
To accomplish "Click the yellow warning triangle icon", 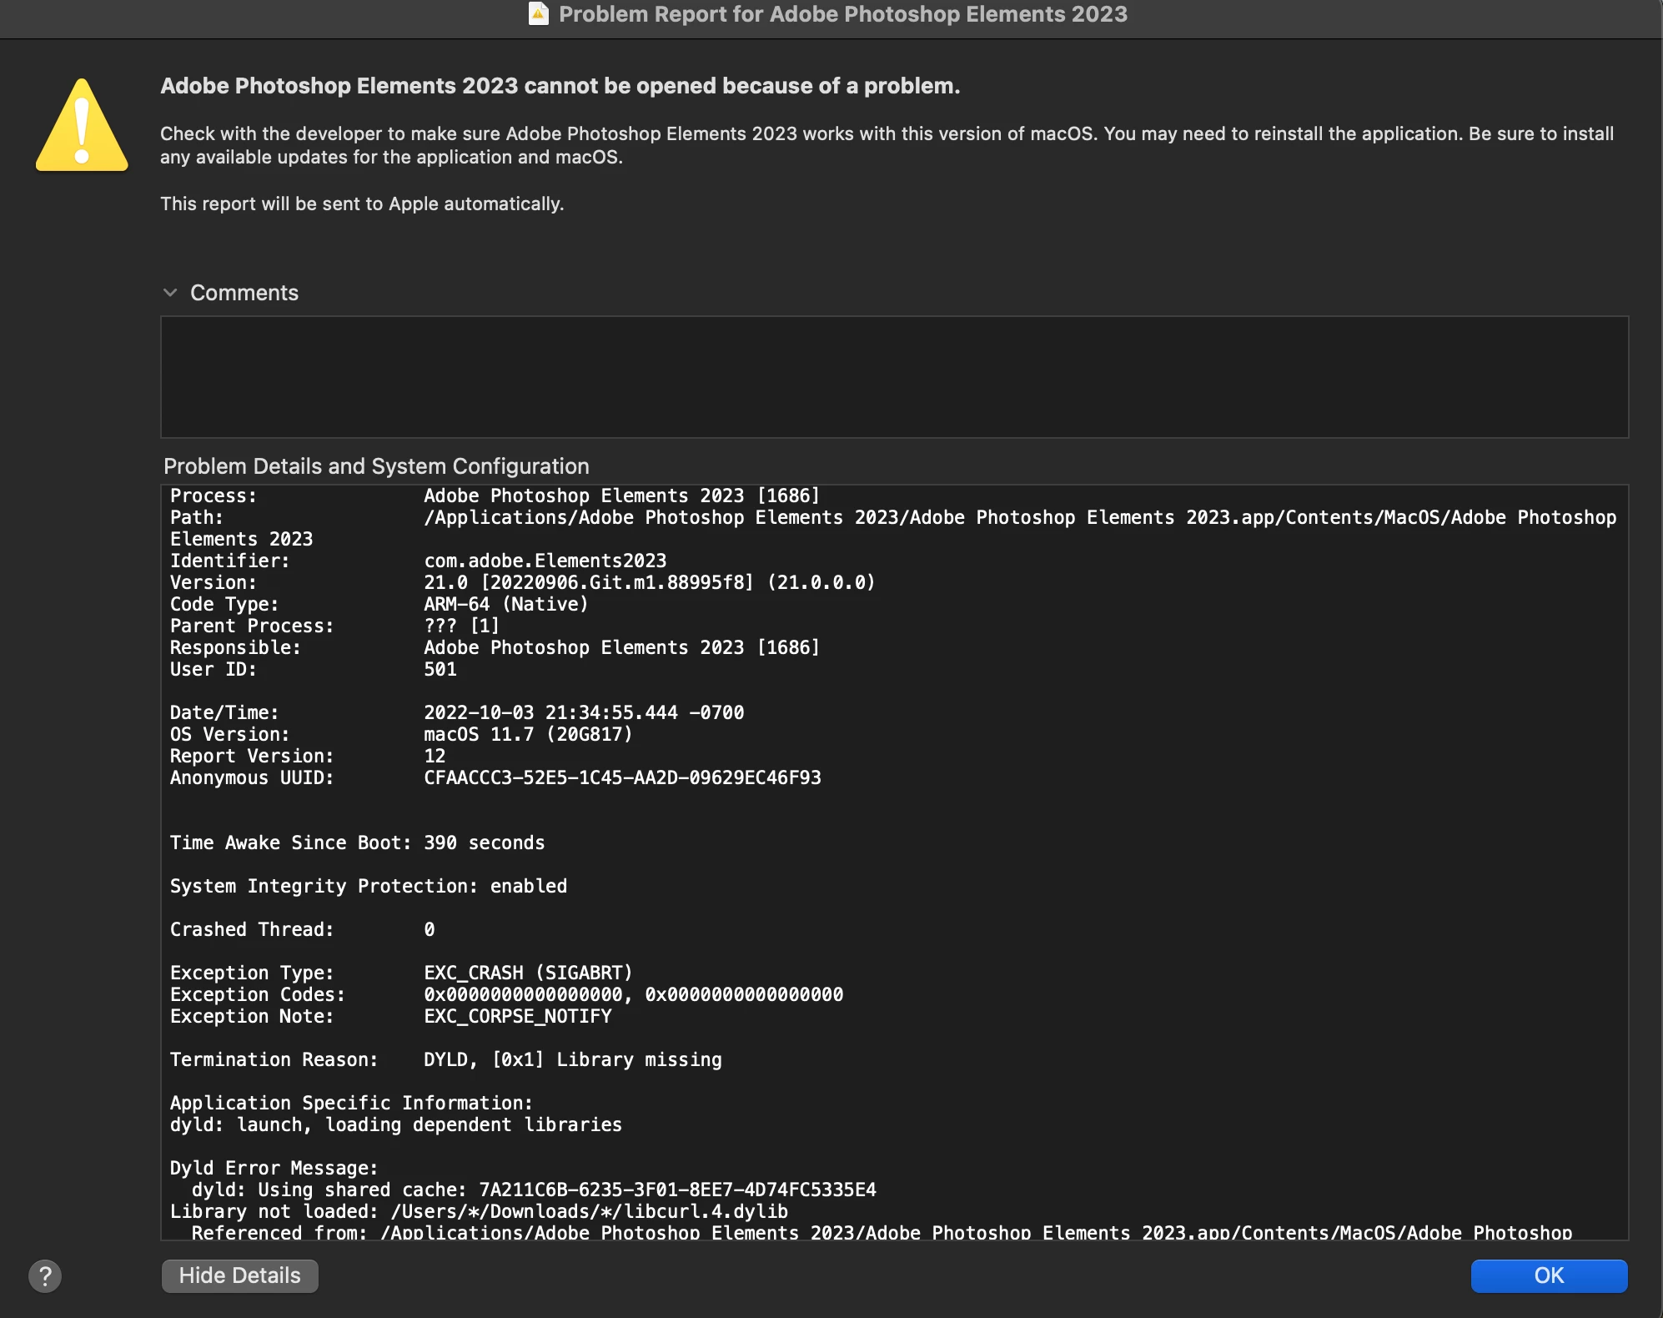I will (82, 127).
